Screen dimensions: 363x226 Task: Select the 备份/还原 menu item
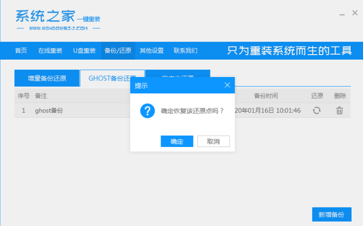pyautogui.click(x=118, y=51)
